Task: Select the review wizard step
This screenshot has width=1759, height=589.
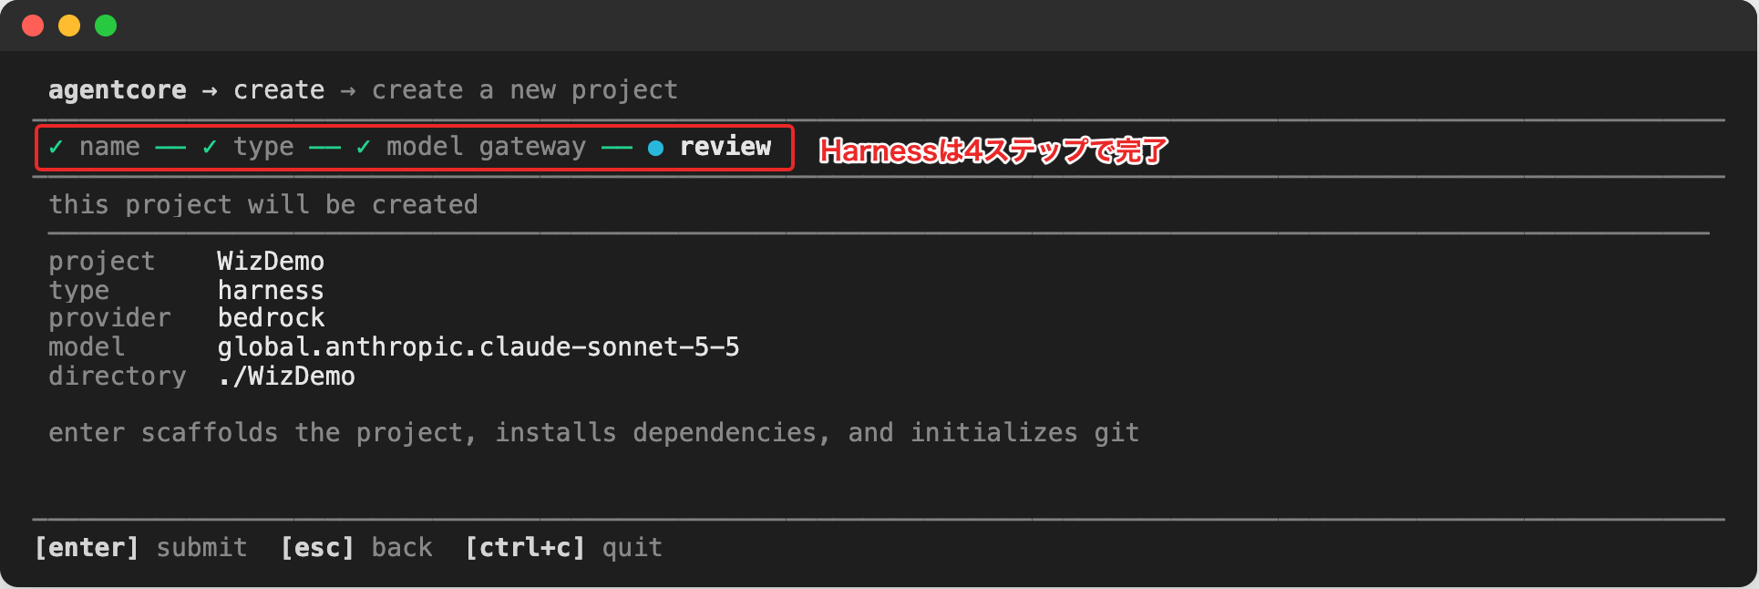Action: coord(725,146)
